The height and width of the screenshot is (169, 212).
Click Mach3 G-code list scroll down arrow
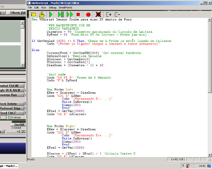pos(23,65)
